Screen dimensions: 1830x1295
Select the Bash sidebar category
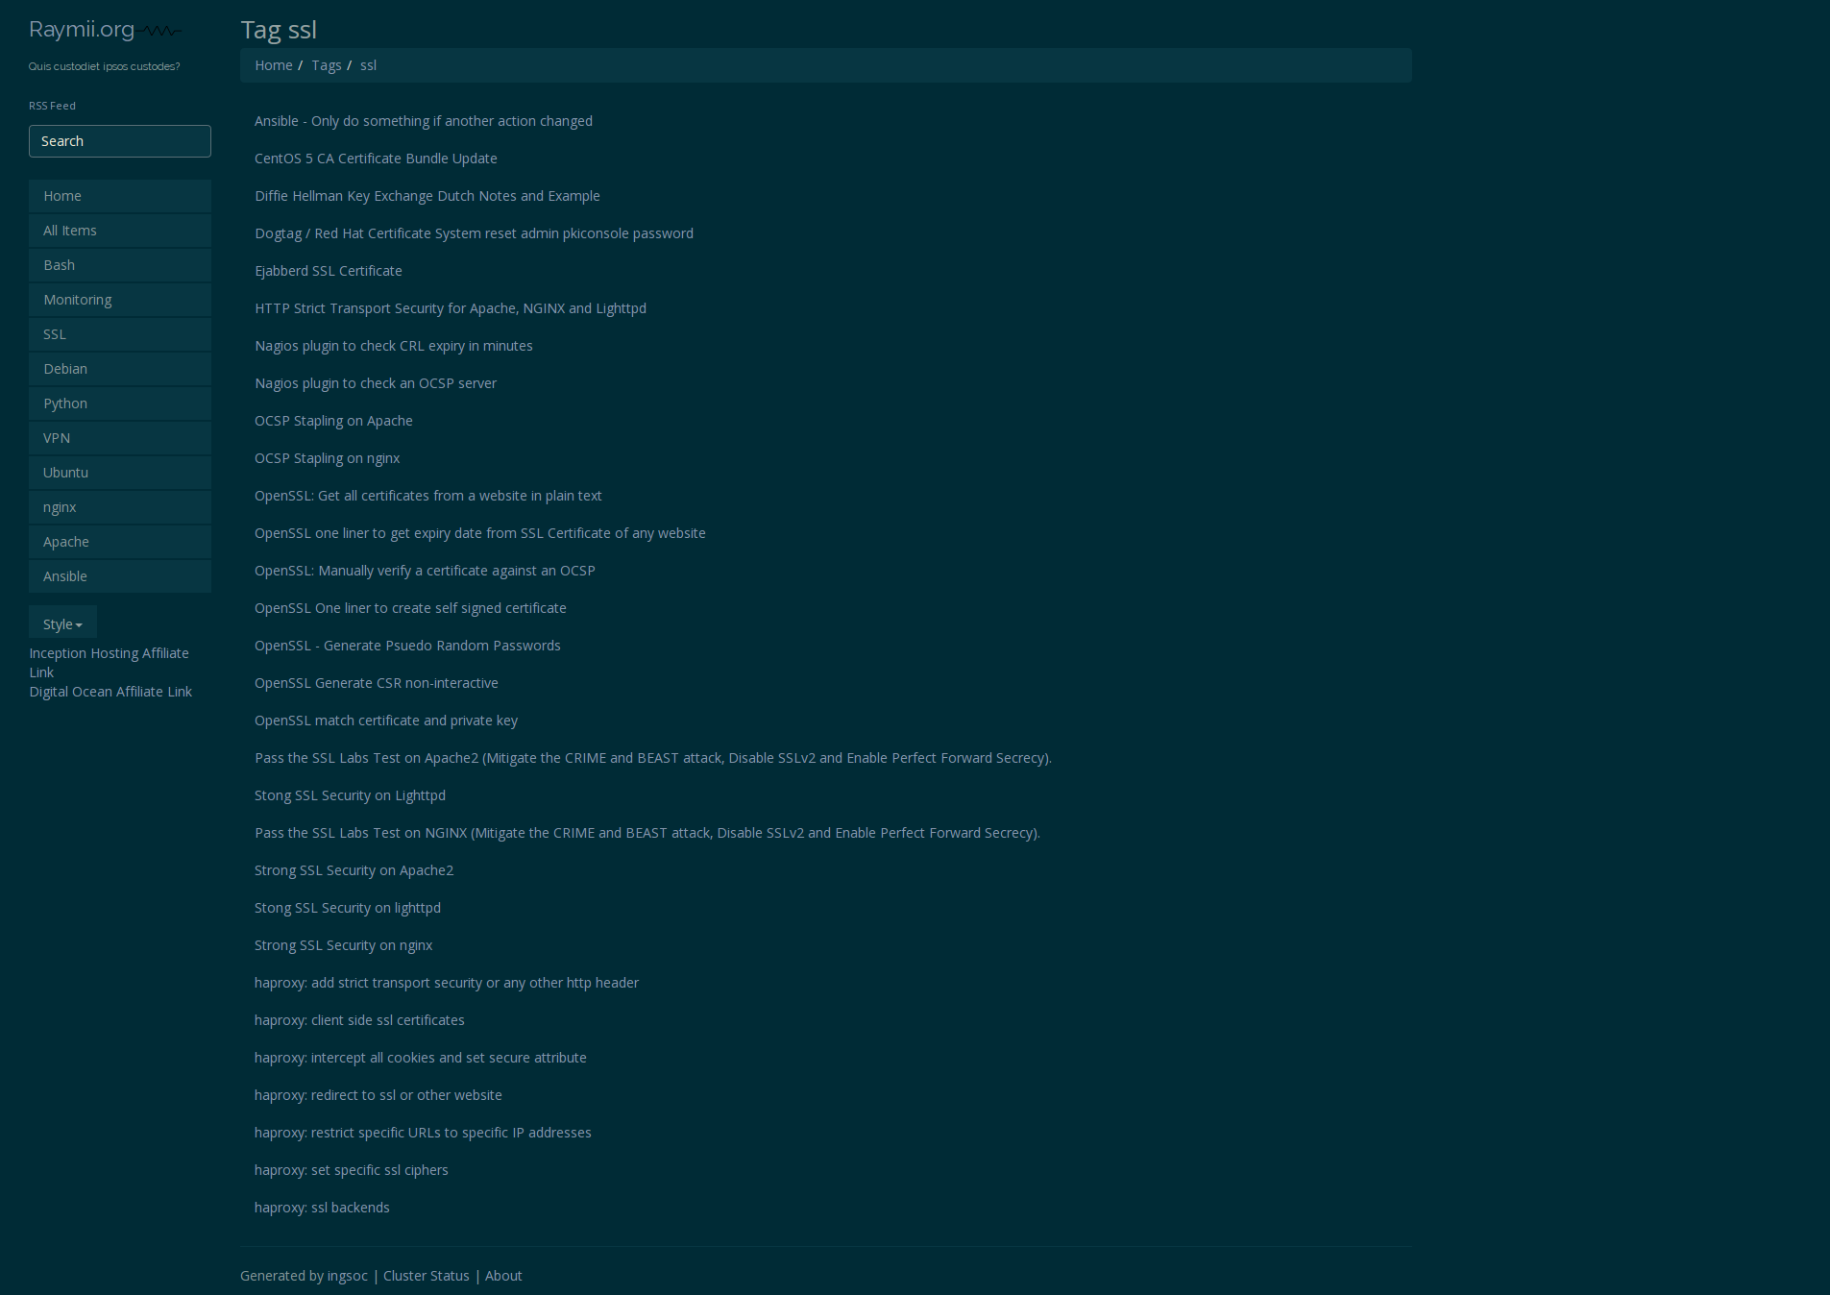(x=120, y=265)
